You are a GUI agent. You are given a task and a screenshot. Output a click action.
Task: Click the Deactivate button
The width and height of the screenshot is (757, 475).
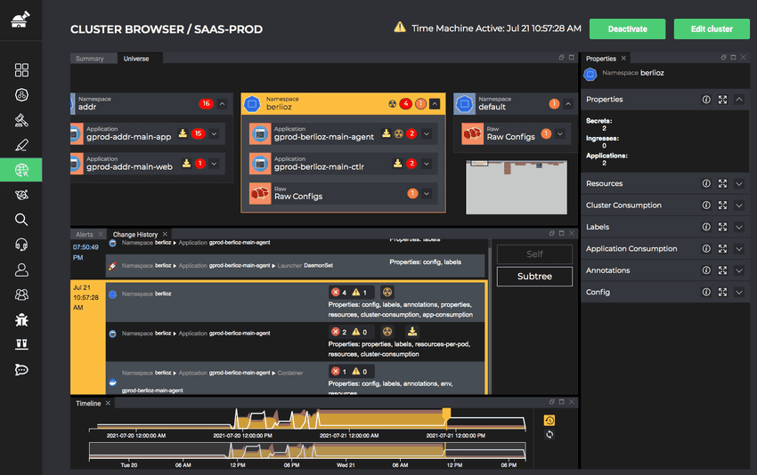point(627,28)
